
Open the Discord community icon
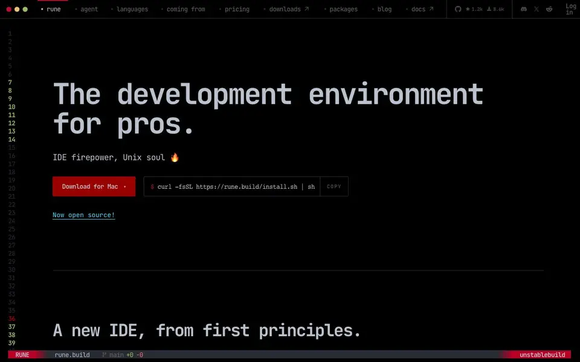click(524, 9)
